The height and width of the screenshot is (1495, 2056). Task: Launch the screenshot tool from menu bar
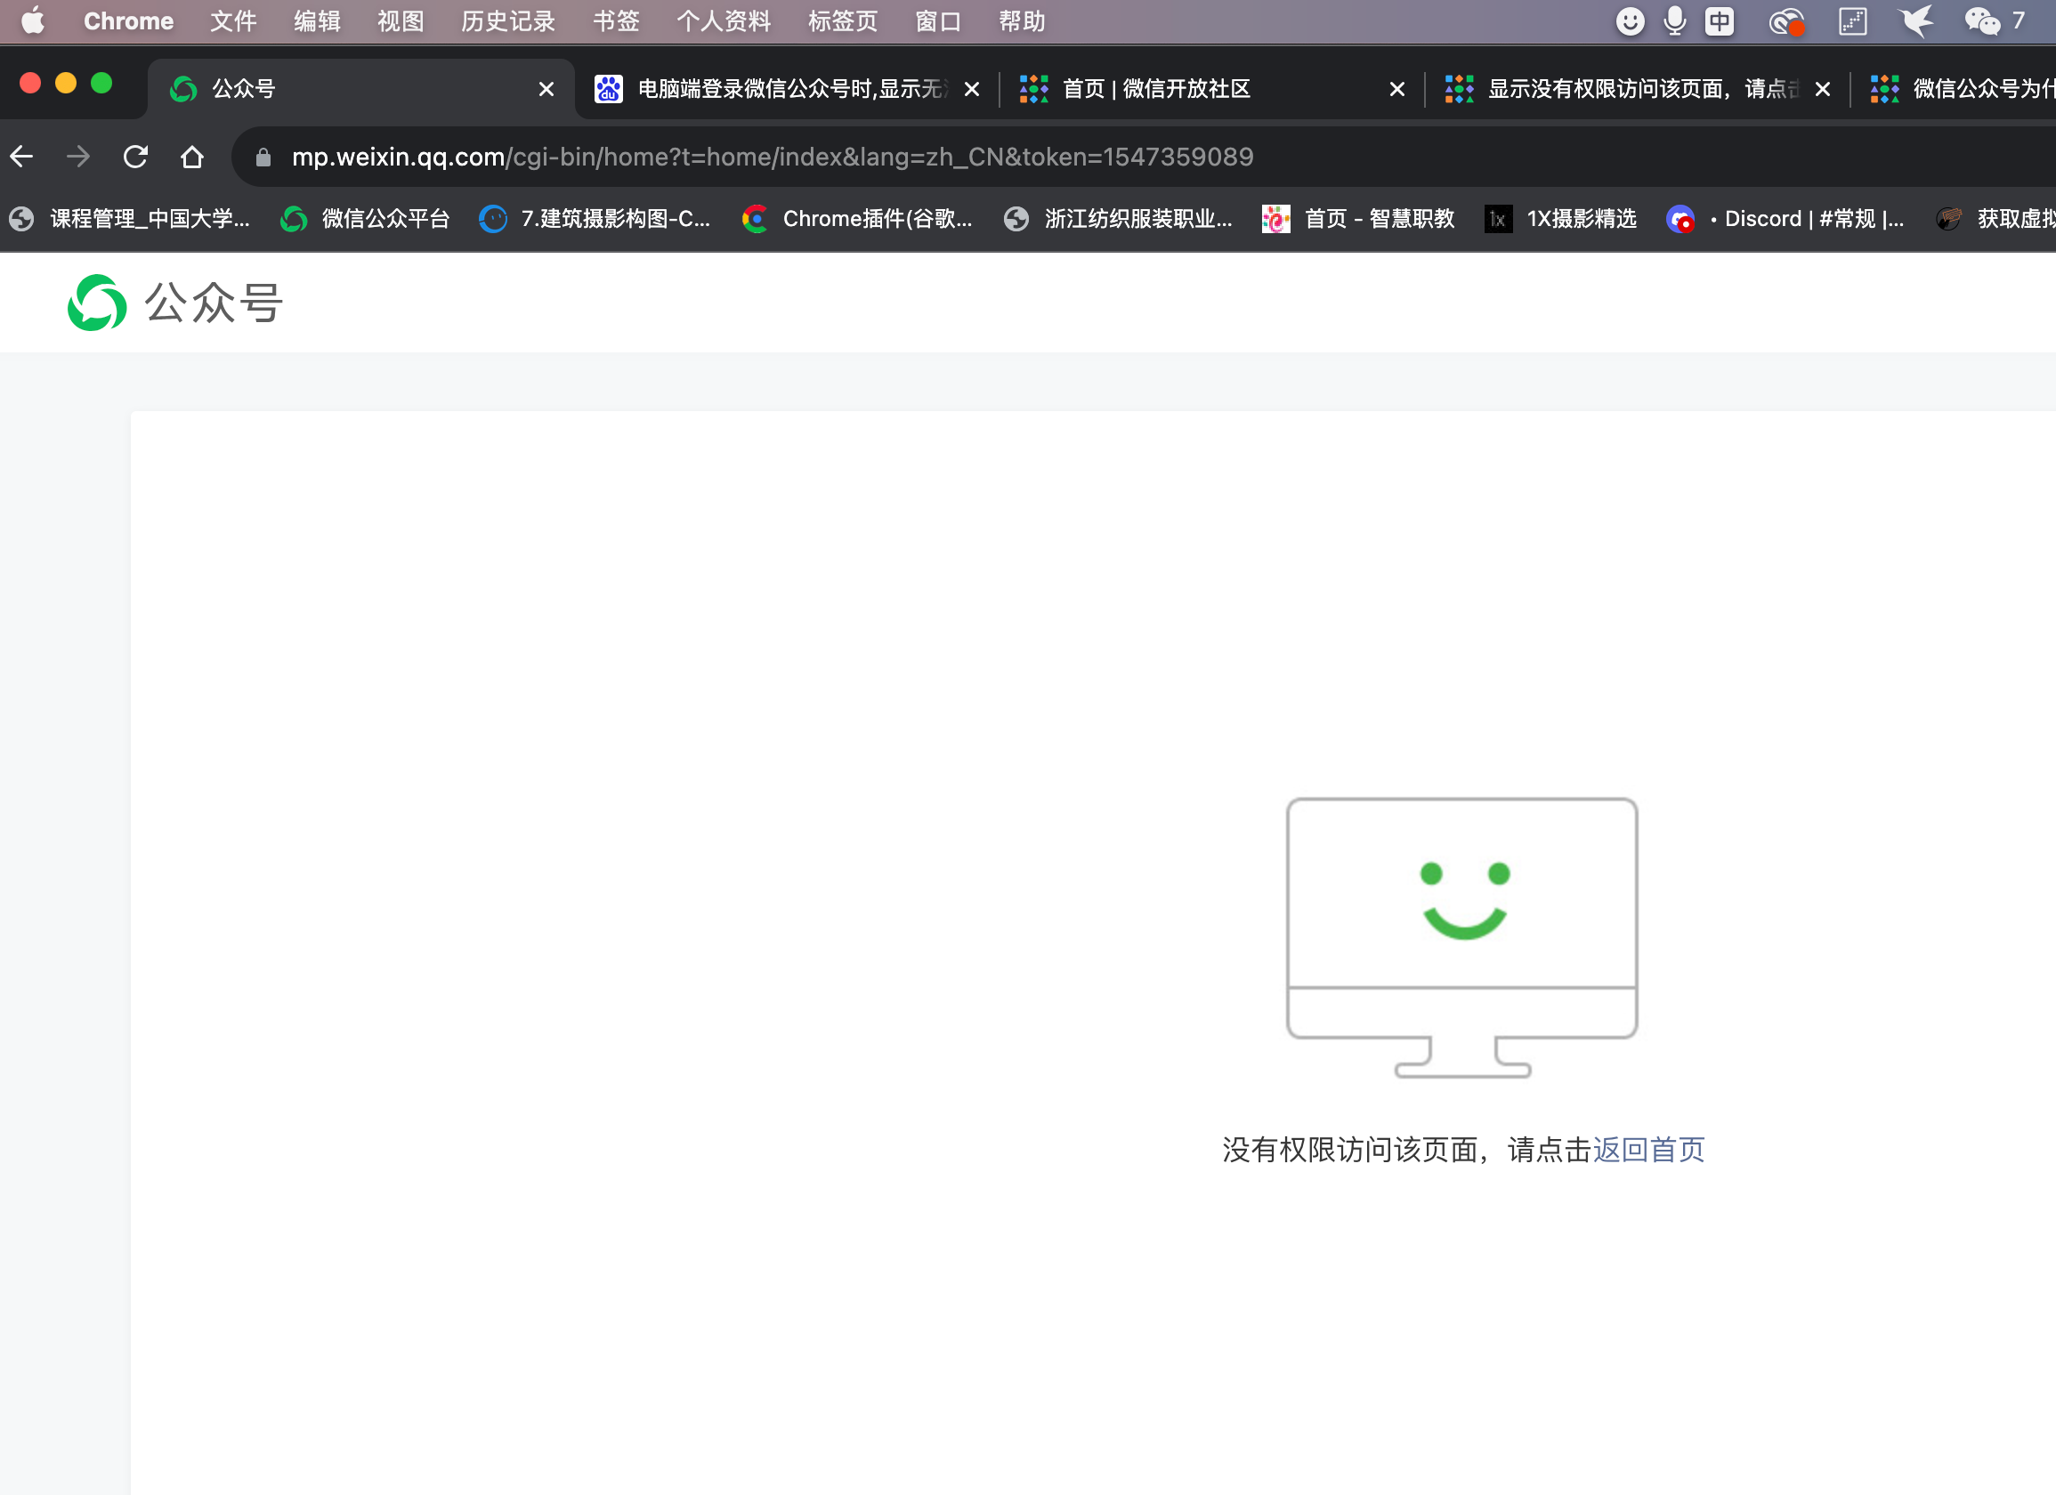1853,20
